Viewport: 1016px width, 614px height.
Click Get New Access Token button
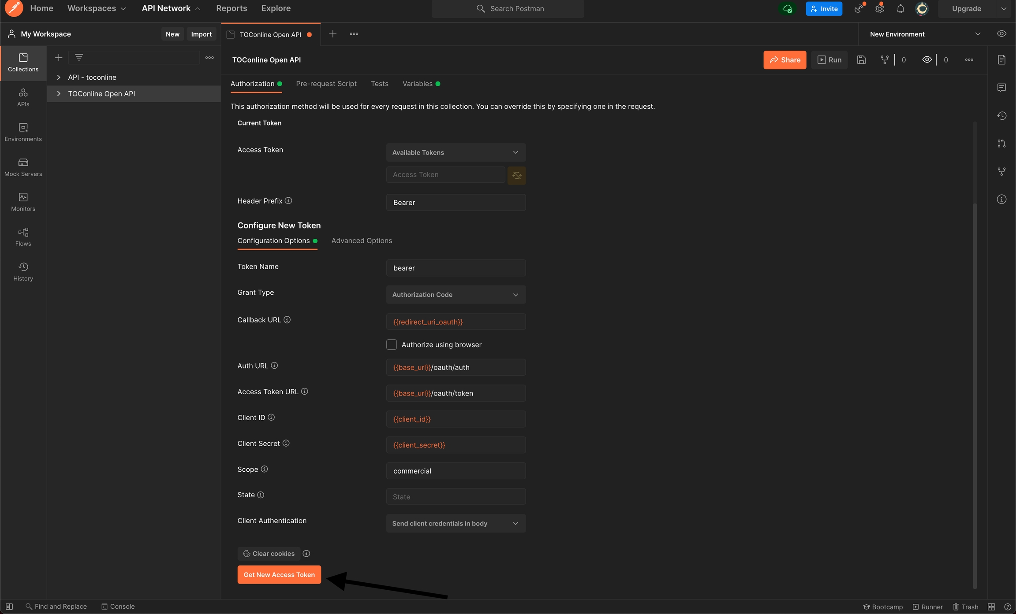pyautogui.click(x=279, y=574)
